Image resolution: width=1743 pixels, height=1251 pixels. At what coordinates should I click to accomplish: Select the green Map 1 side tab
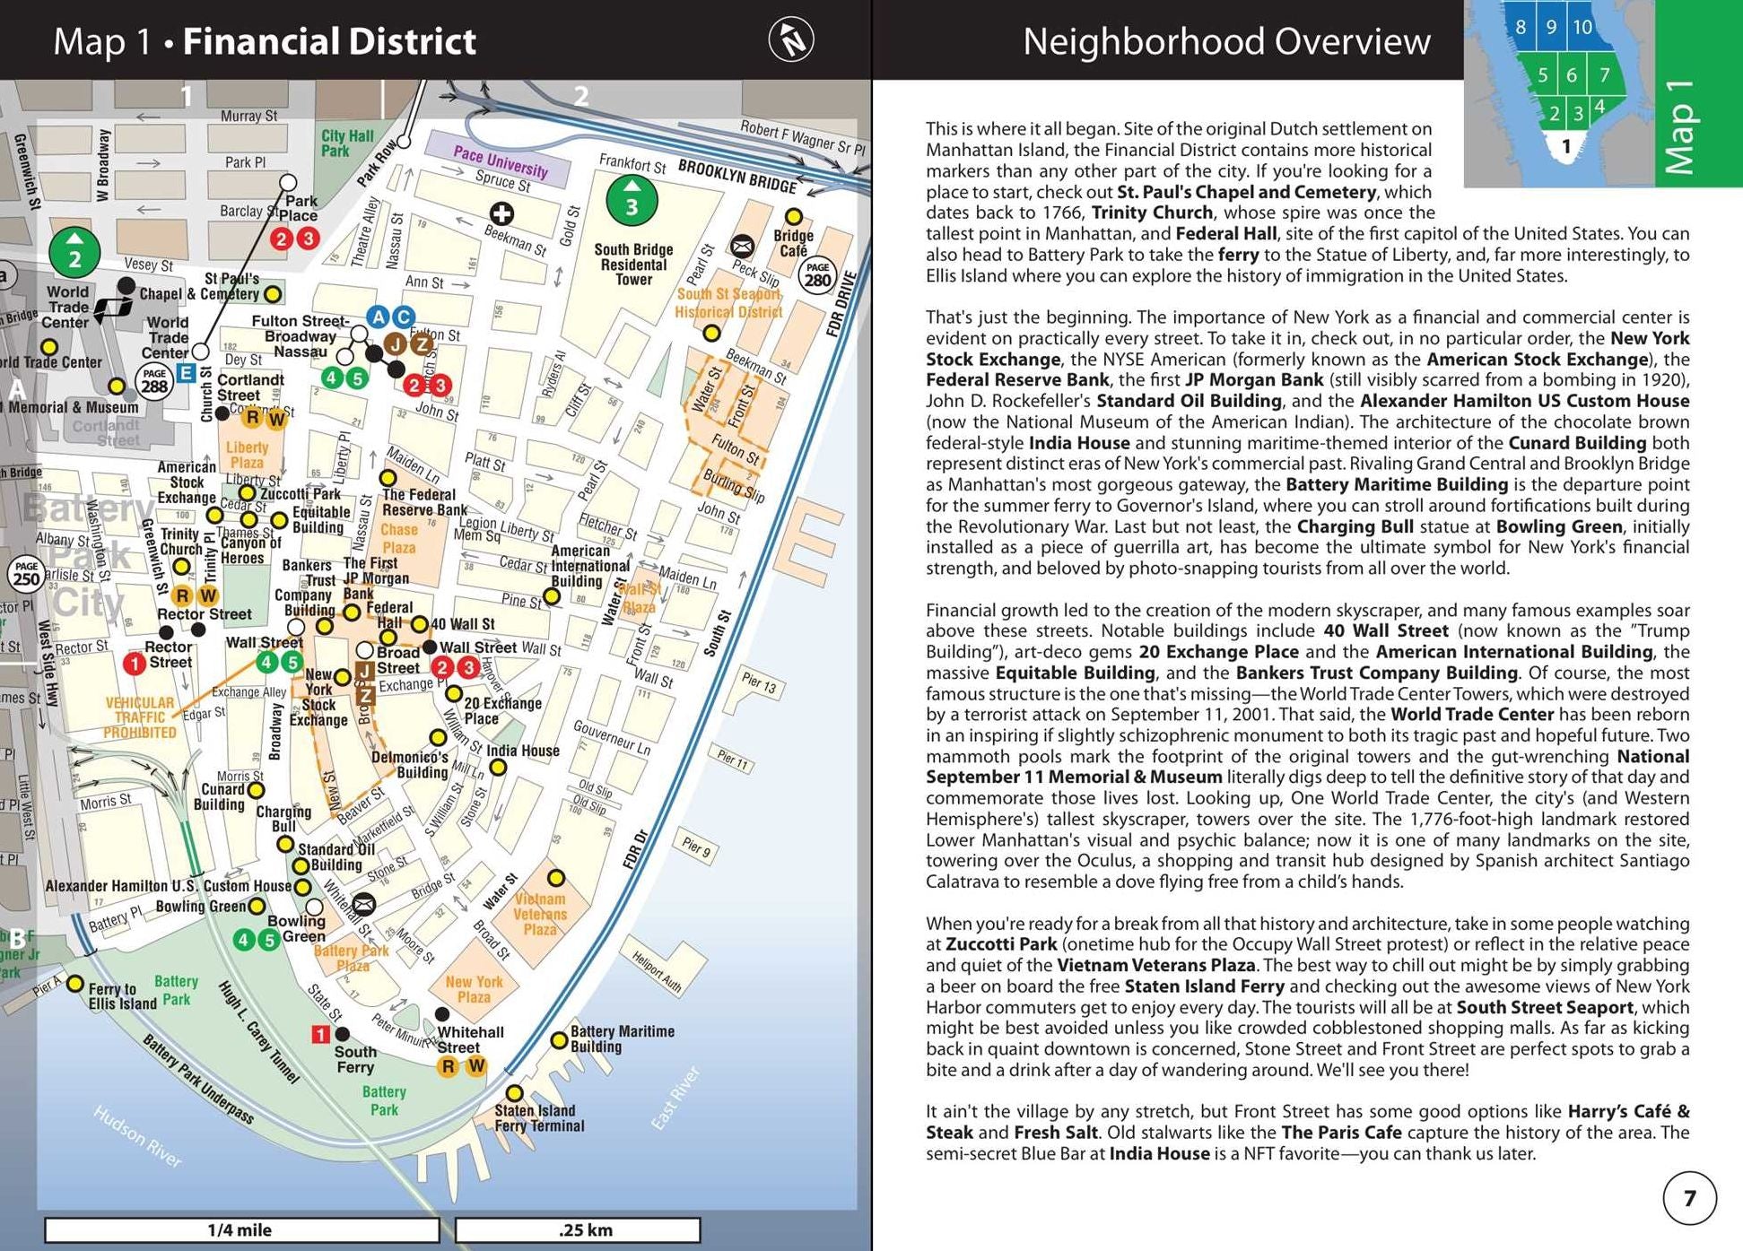pos(1698,93)
